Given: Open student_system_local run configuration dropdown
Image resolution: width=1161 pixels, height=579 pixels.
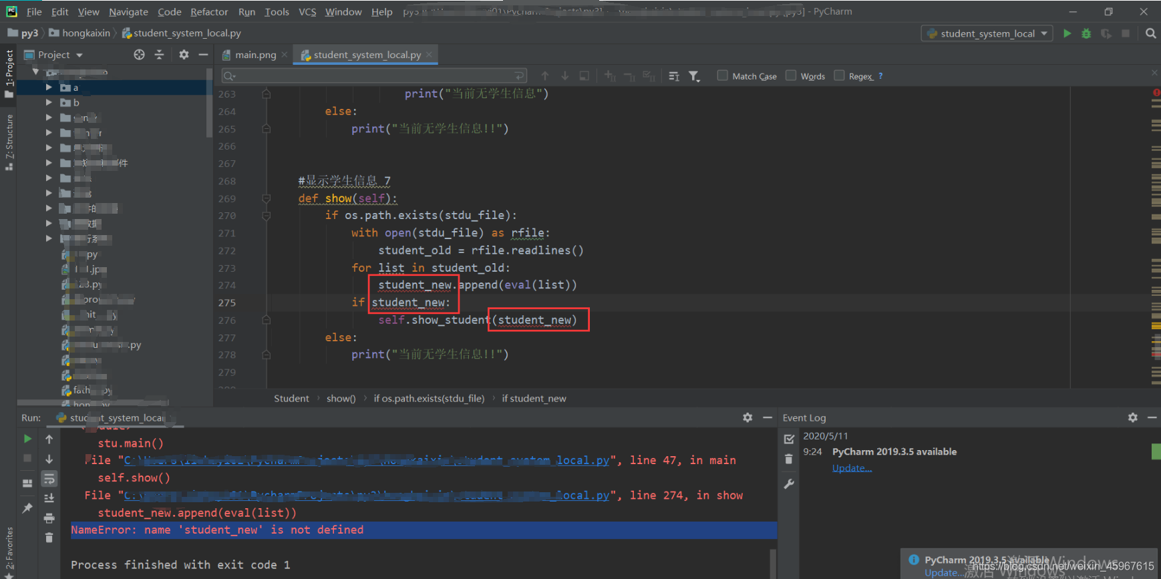Looking at the screenshot, I should click(x=987, y=33).
